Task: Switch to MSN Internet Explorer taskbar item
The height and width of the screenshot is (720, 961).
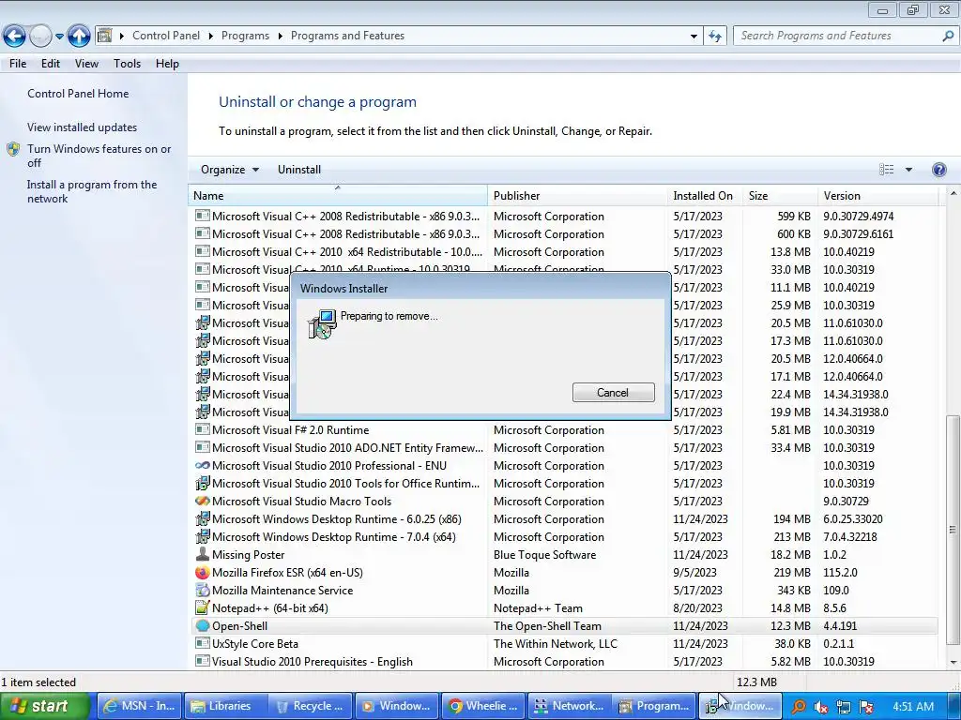Action: click(x=141, y=706)
